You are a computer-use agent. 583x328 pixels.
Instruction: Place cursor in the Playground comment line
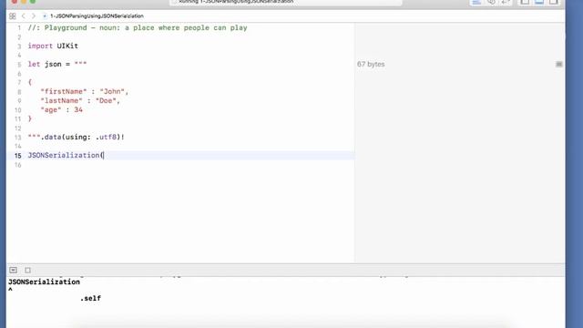pos(138,28)
